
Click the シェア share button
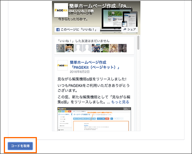point(129,29)
